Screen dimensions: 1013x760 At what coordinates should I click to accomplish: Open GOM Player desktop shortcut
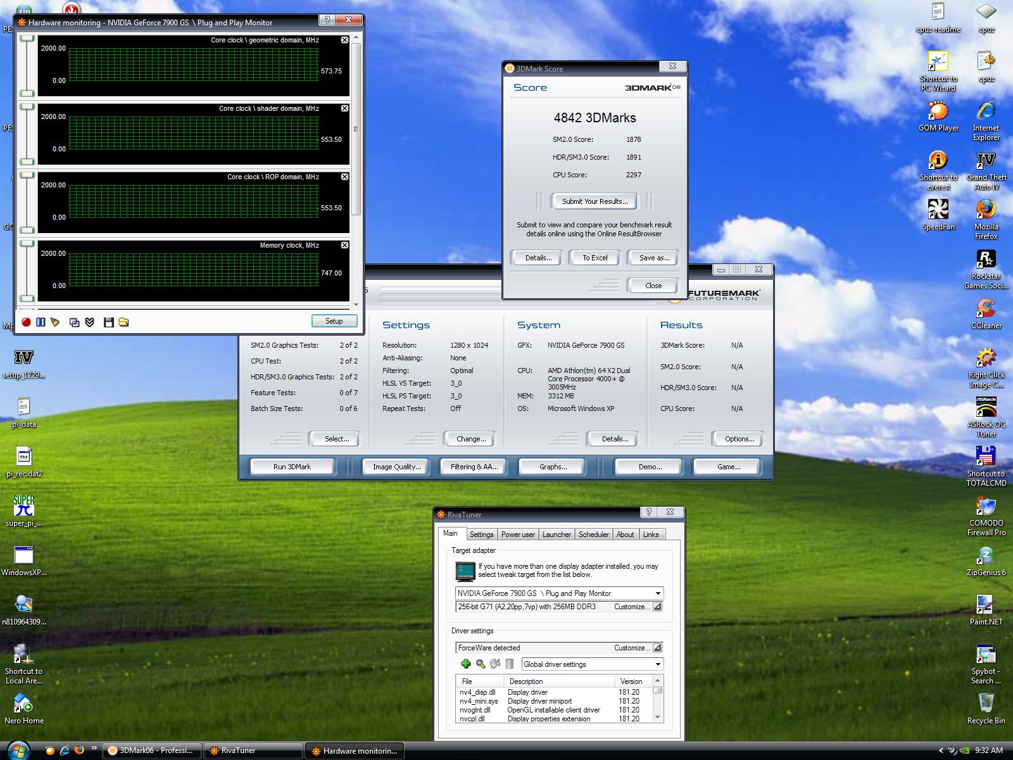coord(938,117)
